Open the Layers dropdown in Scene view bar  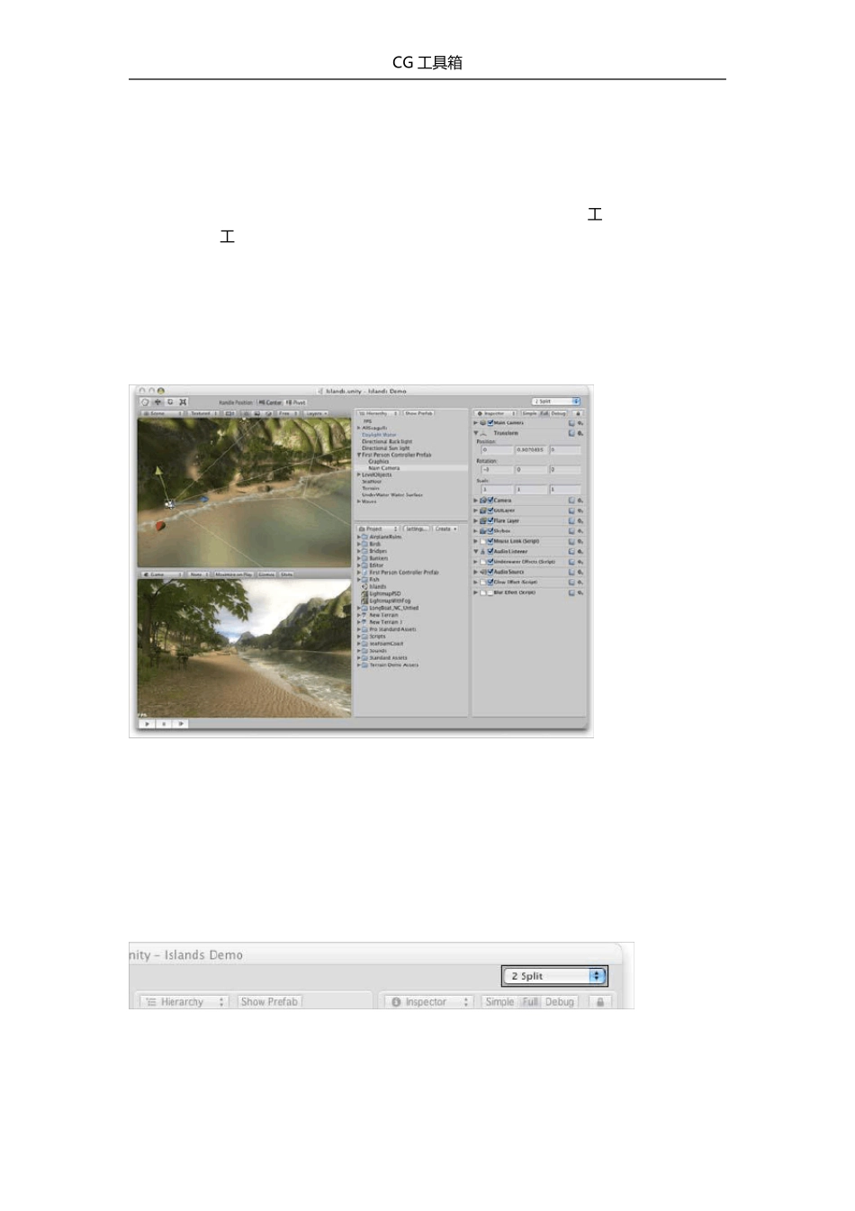pos(317,413)
